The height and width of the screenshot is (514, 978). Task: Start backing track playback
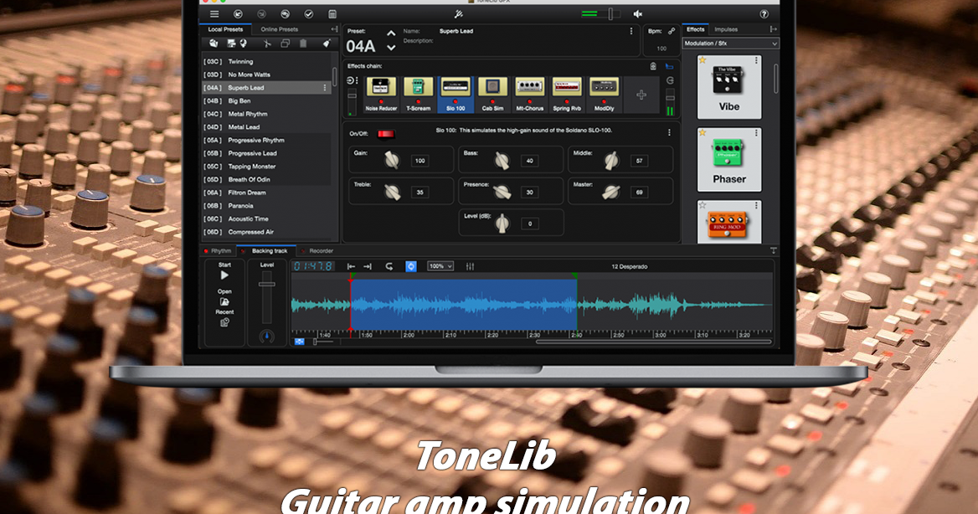[x=224, y=275]
